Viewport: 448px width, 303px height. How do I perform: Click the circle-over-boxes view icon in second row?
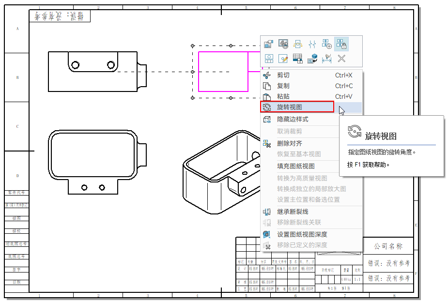tap(268, 59)
